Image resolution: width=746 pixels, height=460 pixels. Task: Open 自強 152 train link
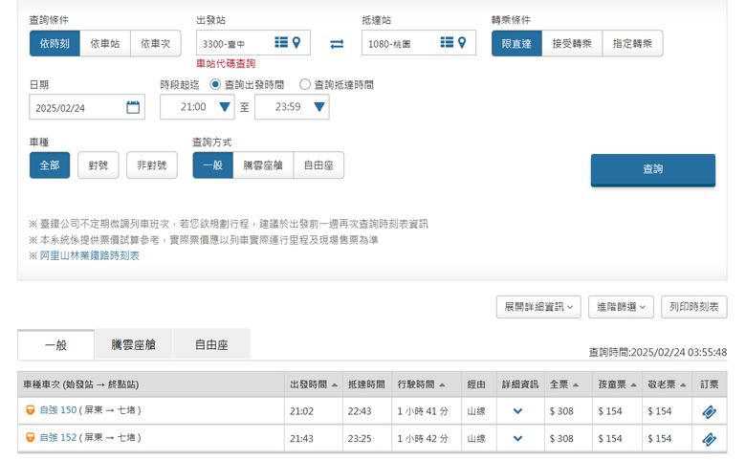point(58,438)
